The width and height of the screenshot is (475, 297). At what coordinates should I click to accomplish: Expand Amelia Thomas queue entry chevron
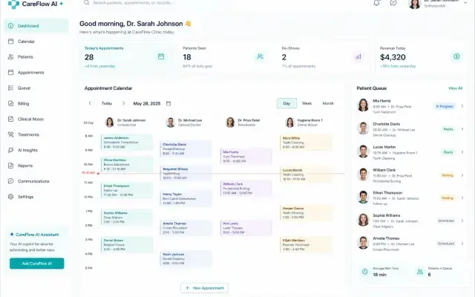(462, 244)
